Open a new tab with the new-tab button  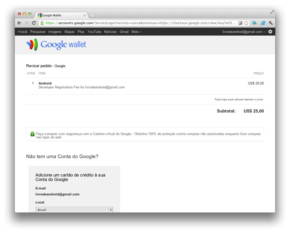pos(92,15)
